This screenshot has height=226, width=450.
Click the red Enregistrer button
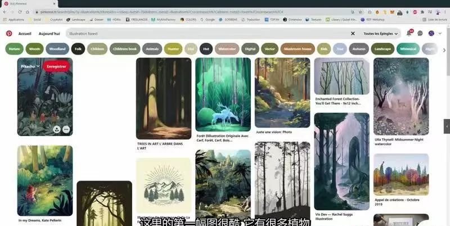pyautogui.click(x=57, y=66)
